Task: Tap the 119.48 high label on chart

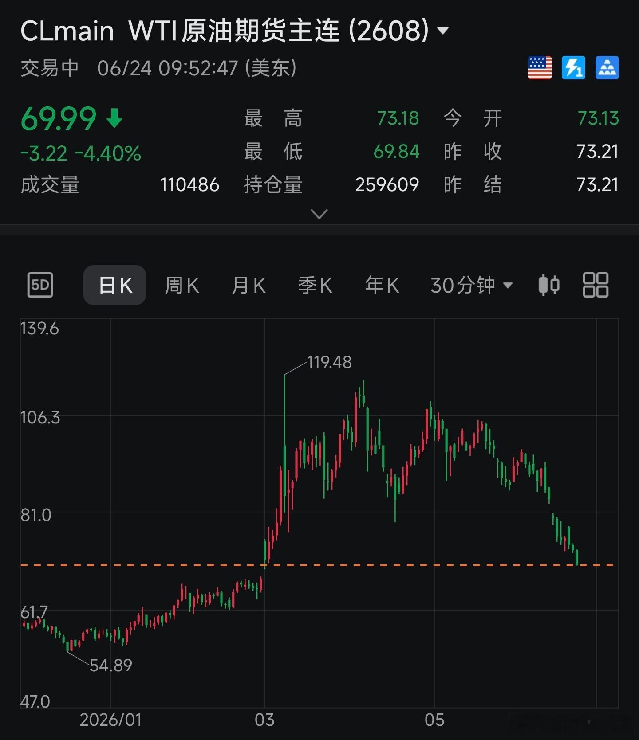Action: tap(329, 363)
